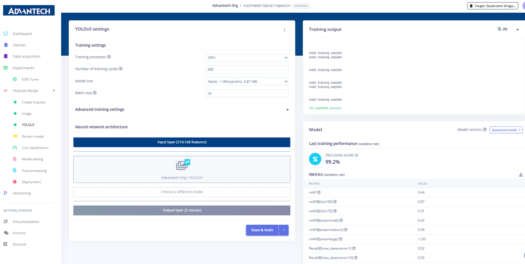The width and height of the screenshot is (525, 264).
Task: Click the mAP@[area=medium] value 0.59
Action: coord(421,230)
